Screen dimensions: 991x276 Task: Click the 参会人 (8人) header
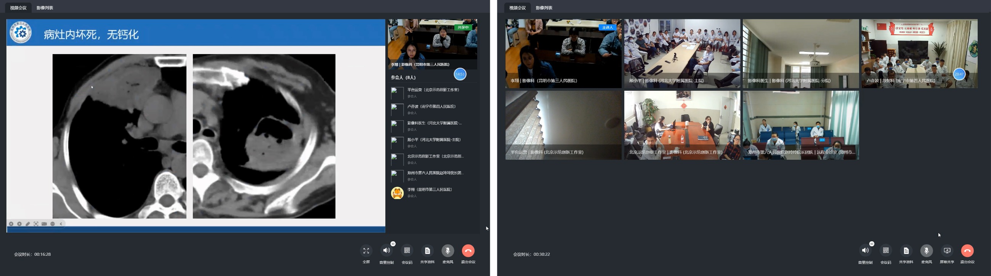click(x=403, y=77)
